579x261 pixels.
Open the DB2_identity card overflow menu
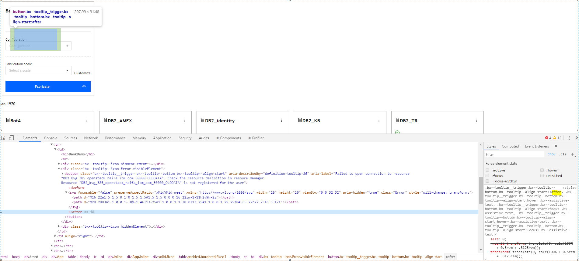(281, 120)
